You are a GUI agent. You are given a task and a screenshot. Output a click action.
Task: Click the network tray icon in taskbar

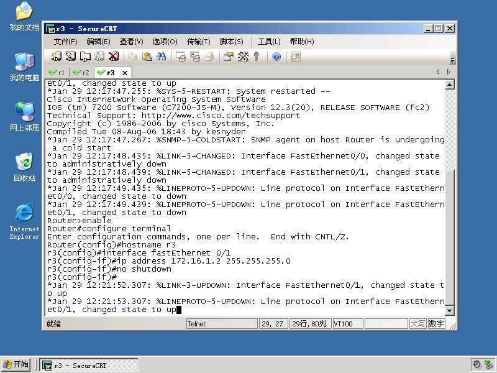[x=489, y=364]
